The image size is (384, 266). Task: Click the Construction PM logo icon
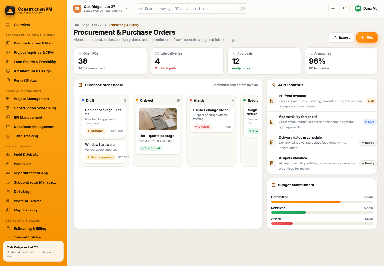10,11
